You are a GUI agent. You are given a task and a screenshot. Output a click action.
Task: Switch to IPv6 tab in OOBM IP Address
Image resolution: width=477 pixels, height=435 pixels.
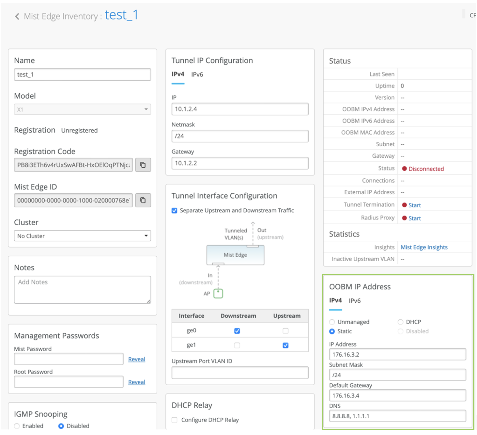point(355,301)
